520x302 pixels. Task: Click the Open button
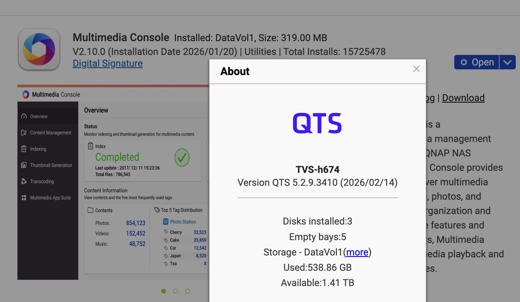[477, 62]
